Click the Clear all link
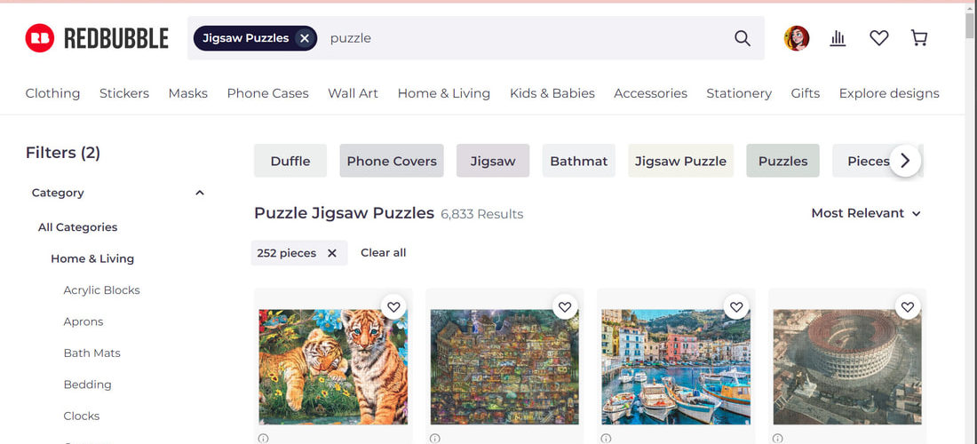Viewport: 977px width, 444px height. [x=383, y=253]
